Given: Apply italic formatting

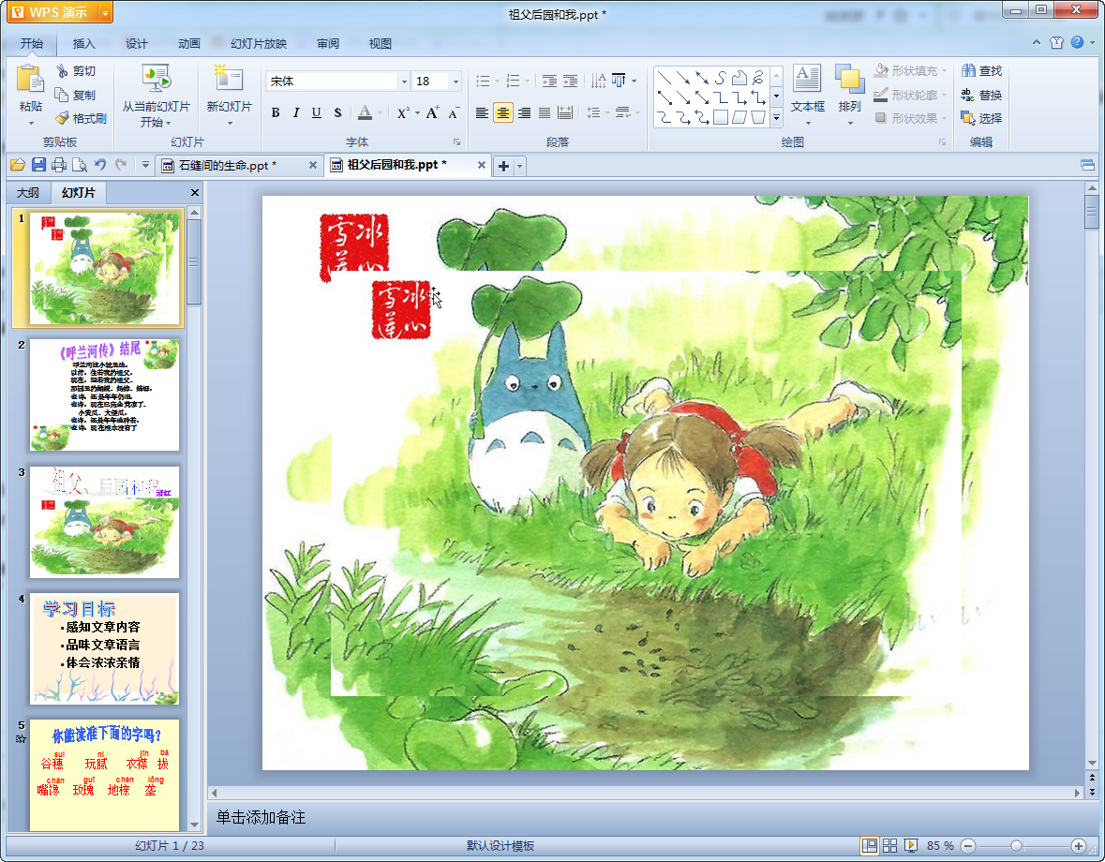Looking at the screenshot, I should pyautogui.click(x=296, y=112).
